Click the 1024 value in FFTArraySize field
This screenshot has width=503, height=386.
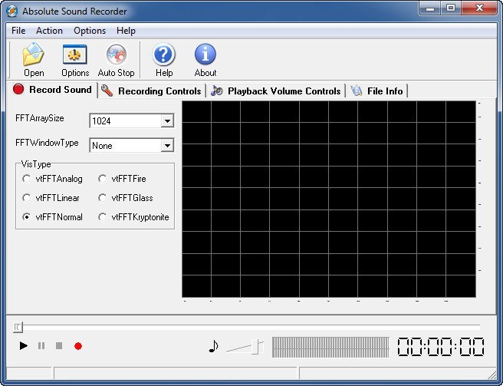click(x=101, y=121)
